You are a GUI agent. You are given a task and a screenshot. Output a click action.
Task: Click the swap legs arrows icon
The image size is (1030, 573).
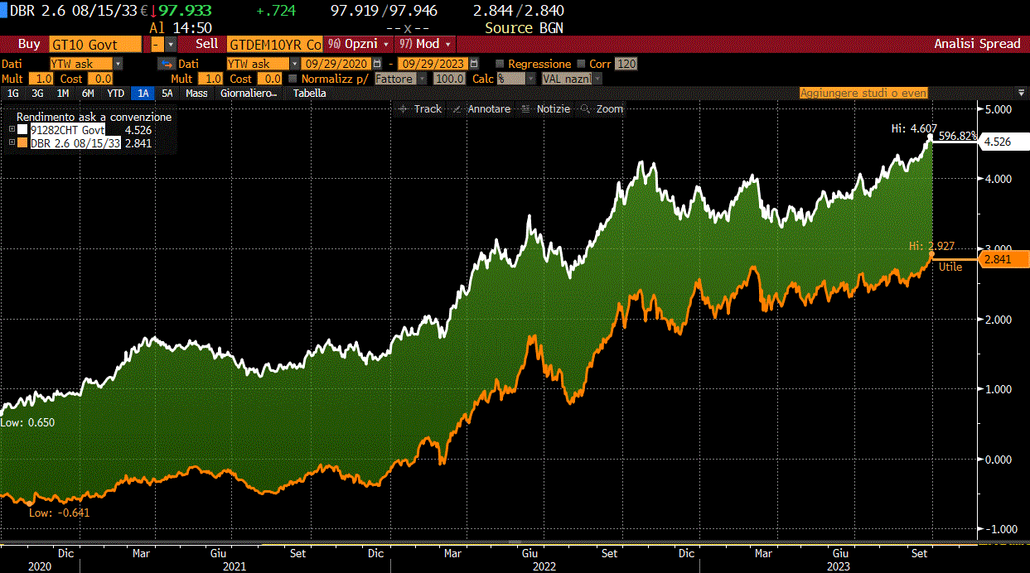tap(167, 64)
